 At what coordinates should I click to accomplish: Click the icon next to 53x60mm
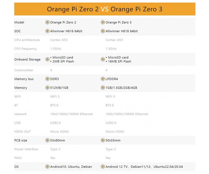coord(47,140)
